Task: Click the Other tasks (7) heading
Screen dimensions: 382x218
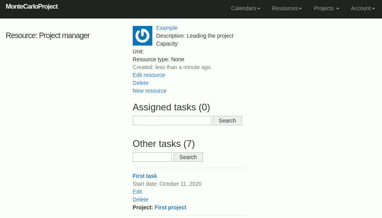Action: tap(163, 144)
